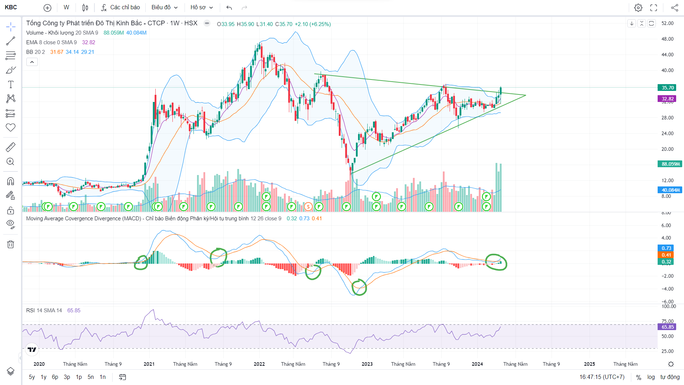Click the zoom in tool
The width and height of the screenshot is (684, 385).
11,161
